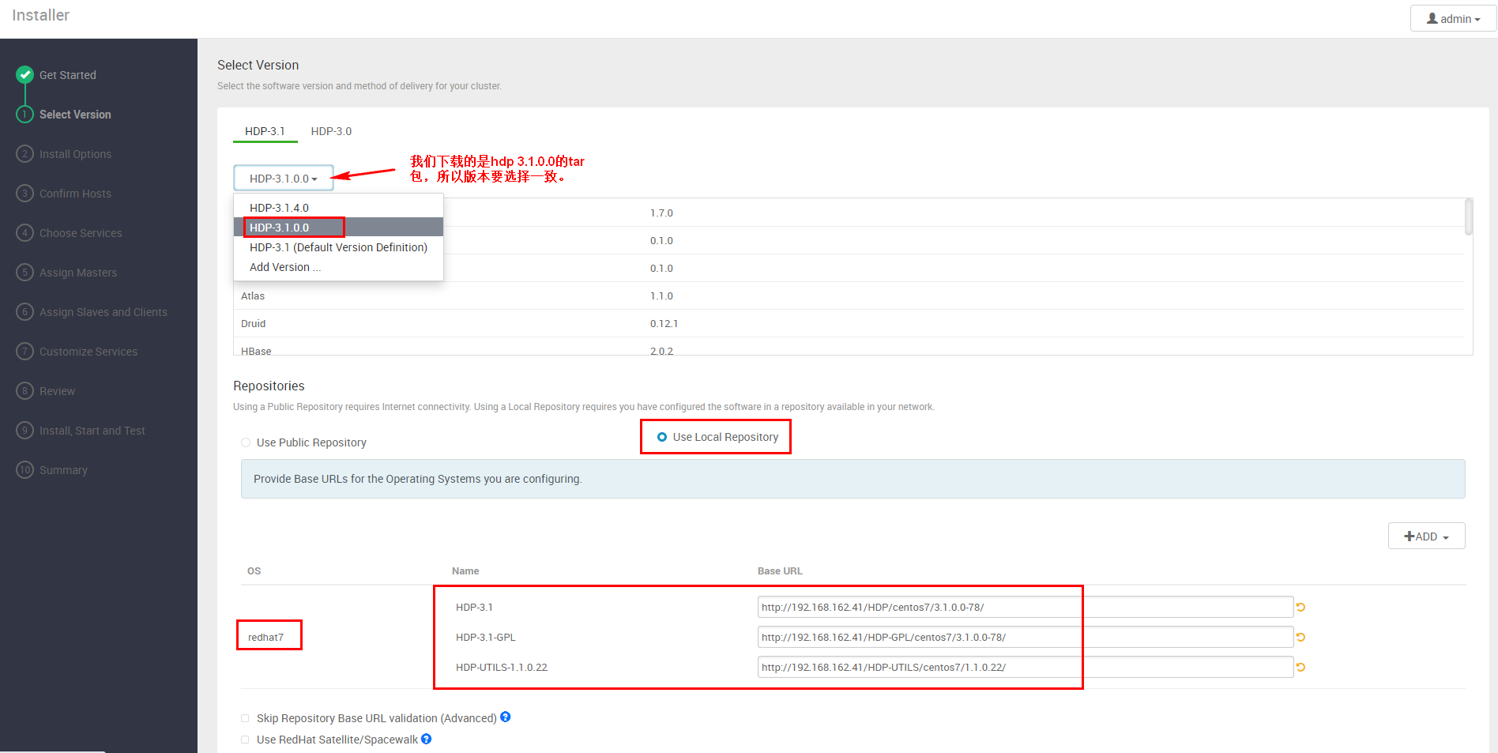
Task: Click the Atlas service row
Action: click(x=849, y=296)
